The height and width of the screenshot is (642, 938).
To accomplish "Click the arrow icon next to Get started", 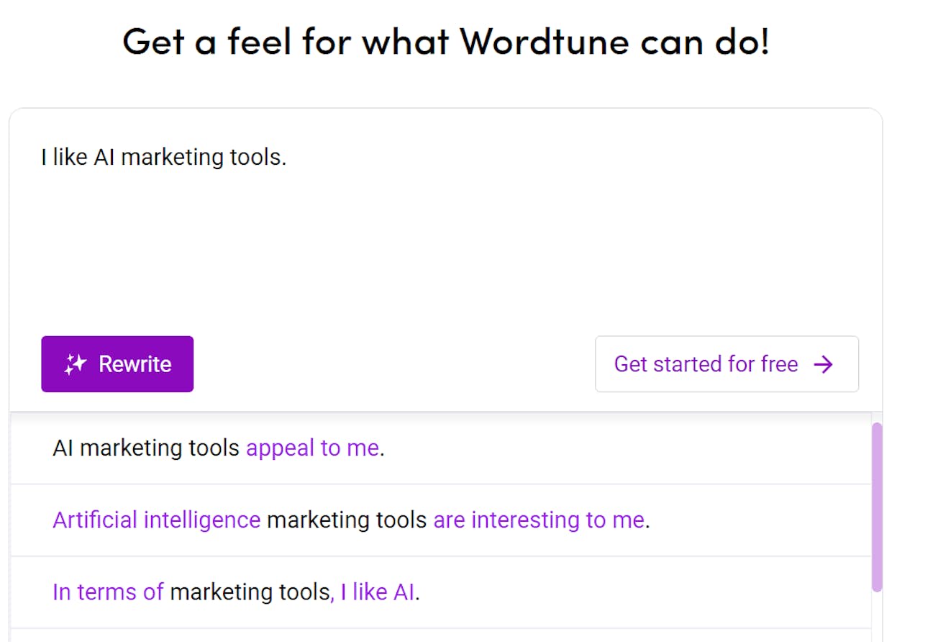I will (x=824, y=364).
